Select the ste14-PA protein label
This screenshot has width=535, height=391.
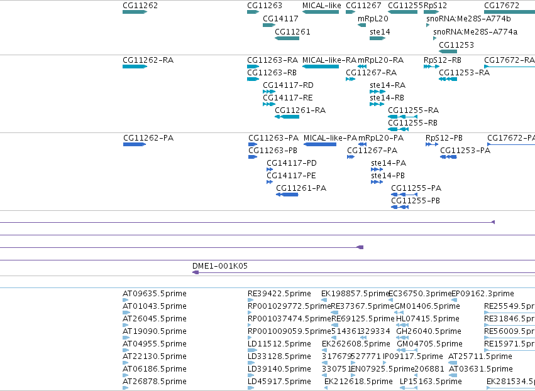389,163
